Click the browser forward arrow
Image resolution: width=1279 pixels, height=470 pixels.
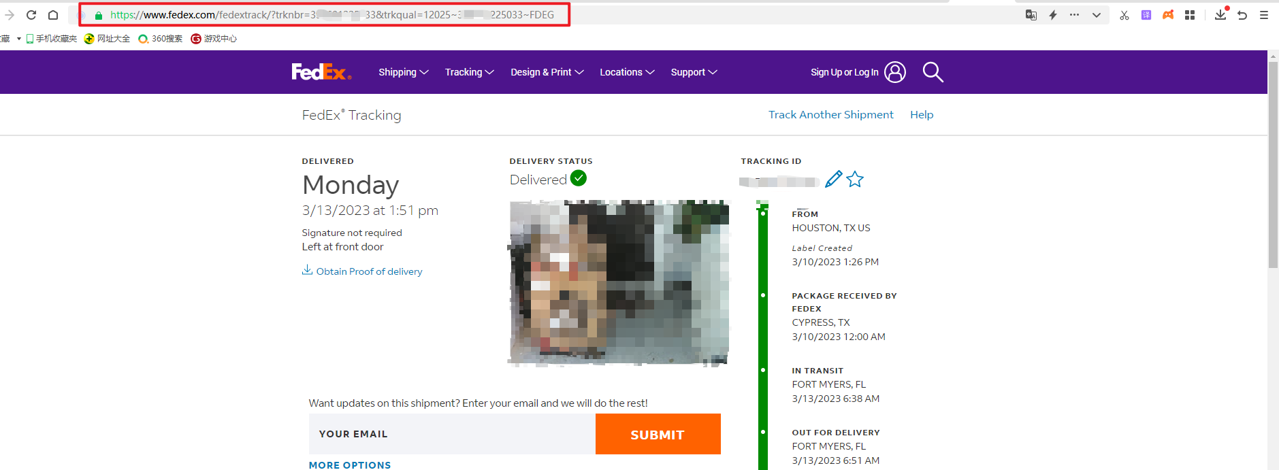point(9,15)
